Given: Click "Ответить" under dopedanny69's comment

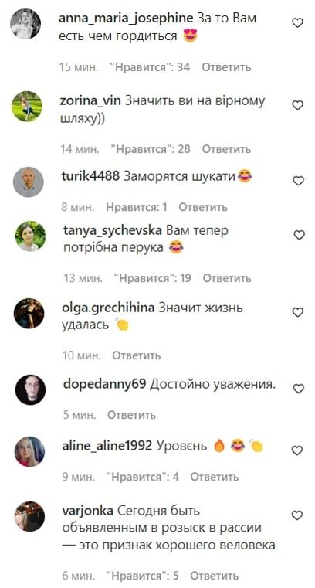Looking at the screenshot, I should pyautogui.click(x=131, y=415).
